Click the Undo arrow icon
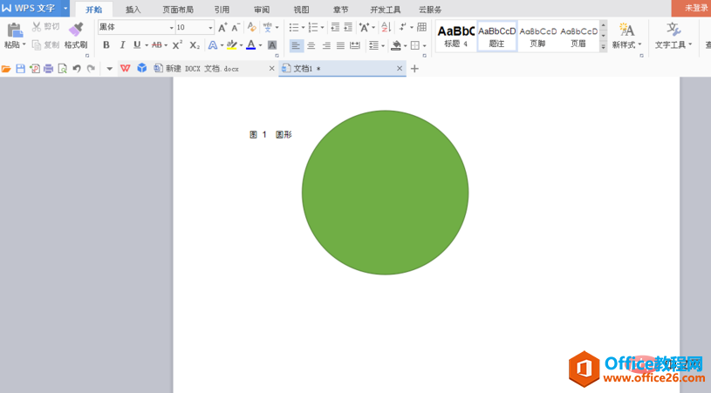This screenshot has width=711, height=393. 77,68
